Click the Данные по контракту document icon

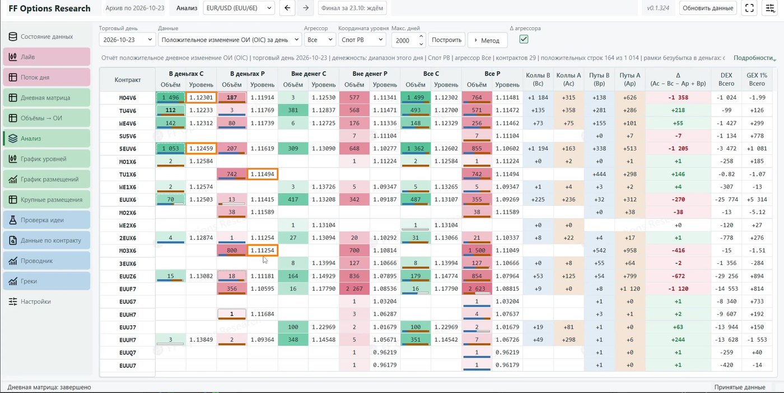coord(12,240)
